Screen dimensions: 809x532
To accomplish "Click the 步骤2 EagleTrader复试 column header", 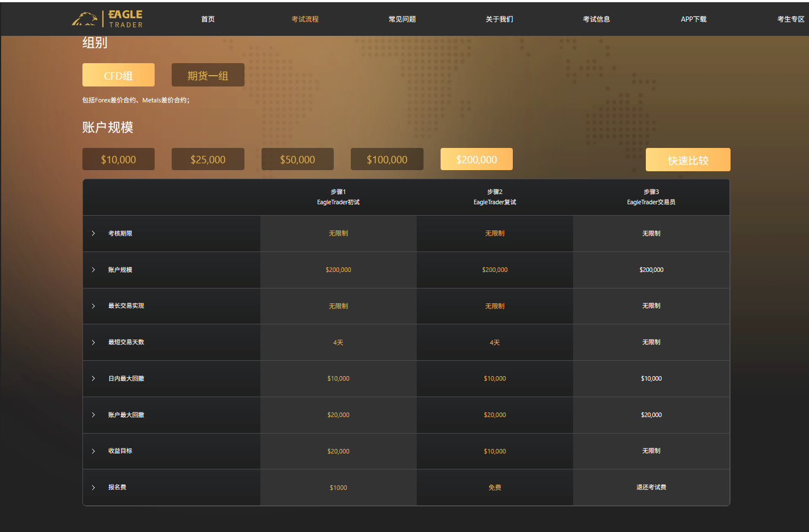I will click(495, 197).
